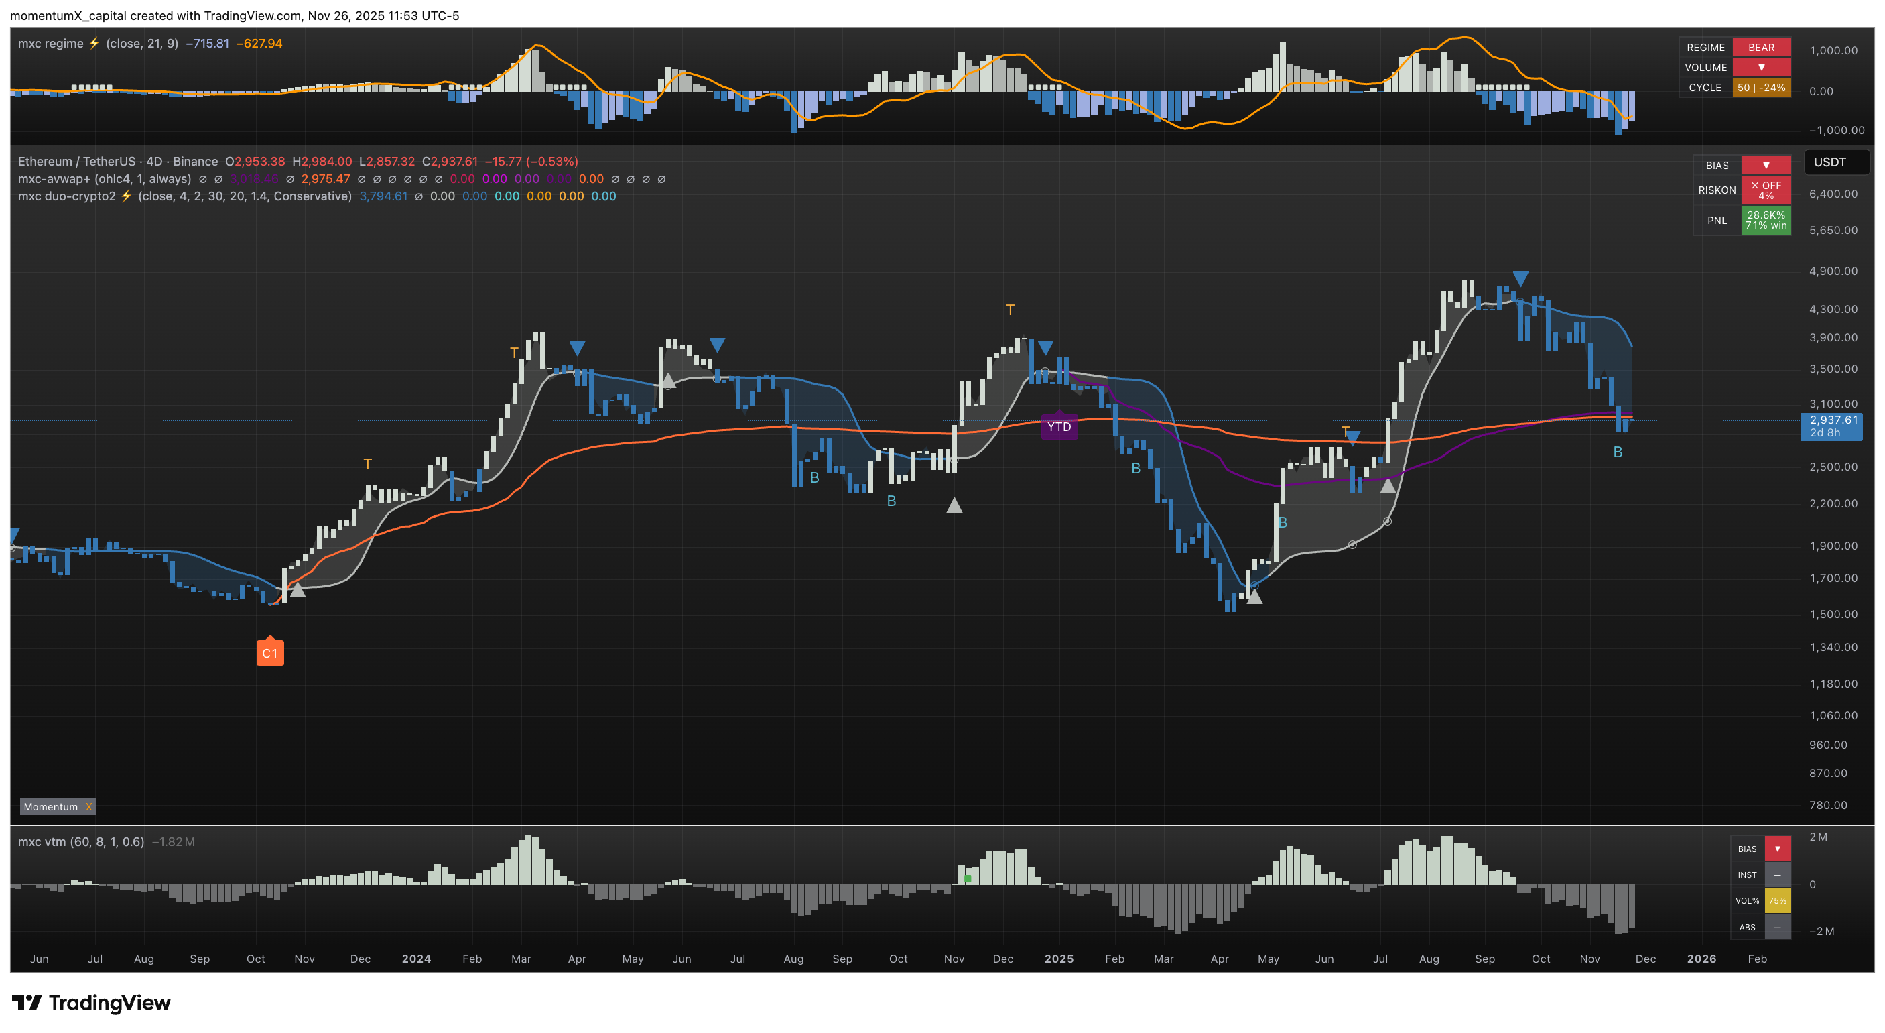Open the USDT currency selector
The image size is (1885, 1033).
(x=1836, y=162)
